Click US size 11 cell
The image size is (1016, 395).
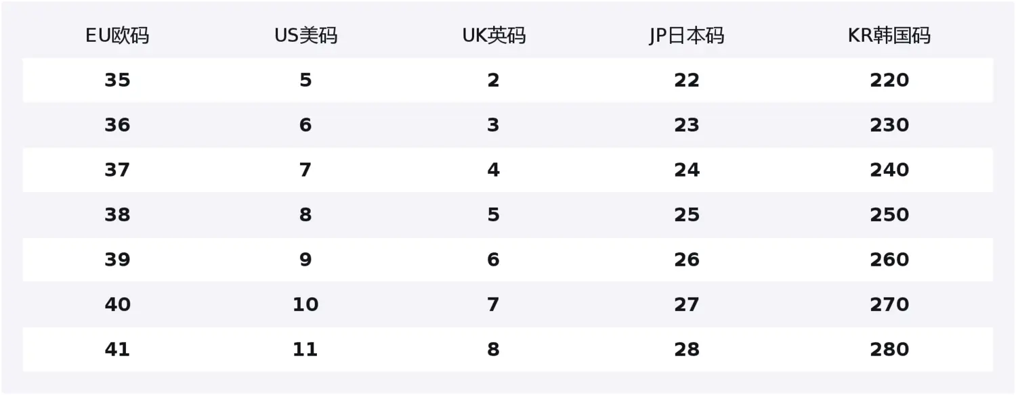coord(305,350)
